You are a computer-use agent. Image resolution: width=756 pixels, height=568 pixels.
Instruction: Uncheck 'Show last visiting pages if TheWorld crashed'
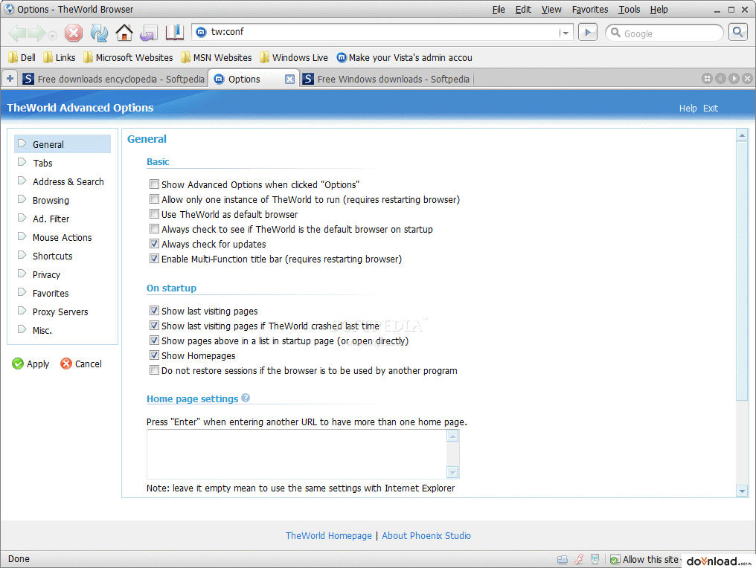[154, 326]
